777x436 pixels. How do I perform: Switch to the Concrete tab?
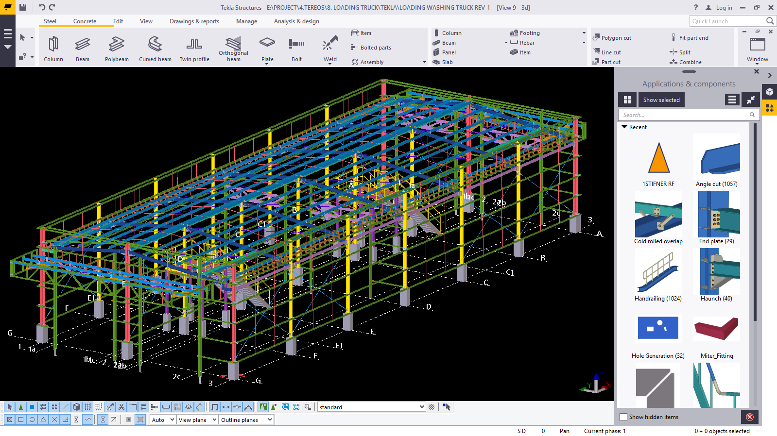85,21
